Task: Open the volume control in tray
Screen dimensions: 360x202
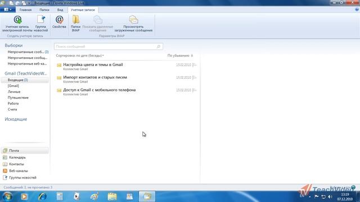Action: point(330,196)
